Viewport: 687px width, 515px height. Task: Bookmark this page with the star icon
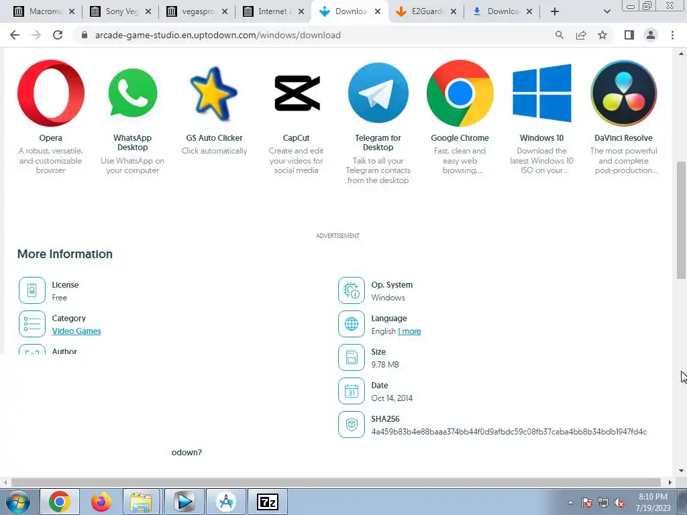(x=602, y=35)
